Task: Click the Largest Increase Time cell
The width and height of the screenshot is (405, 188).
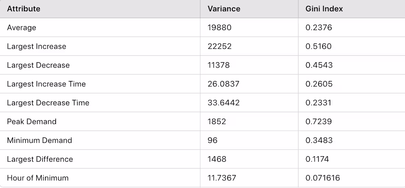Action: tap(46, 84)
